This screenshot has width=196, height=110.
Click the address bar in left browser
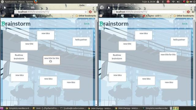tap(51, 12)
